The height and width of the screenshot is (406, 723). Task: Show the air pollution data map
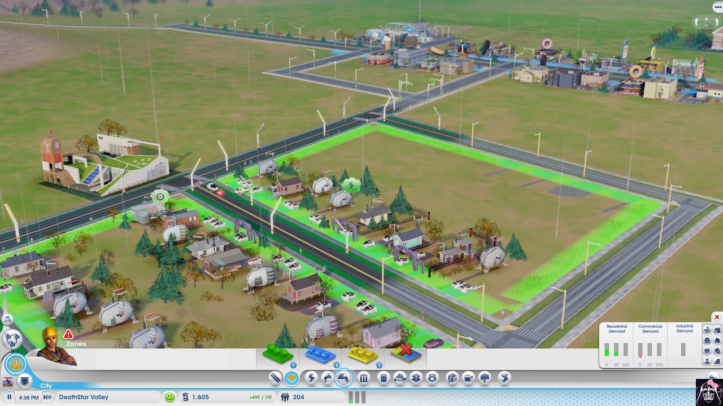pos(707,330)
